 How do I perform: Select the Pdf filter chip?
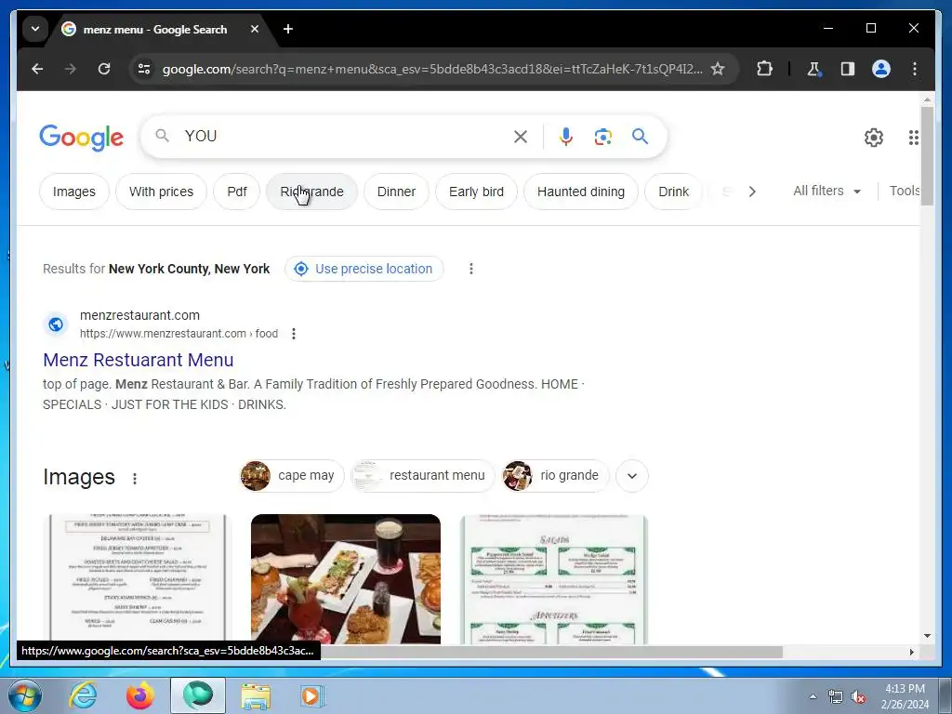tap(237, 192)
